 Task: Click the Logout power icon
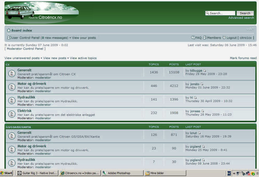pyautogui.click(x=224, y=37)
